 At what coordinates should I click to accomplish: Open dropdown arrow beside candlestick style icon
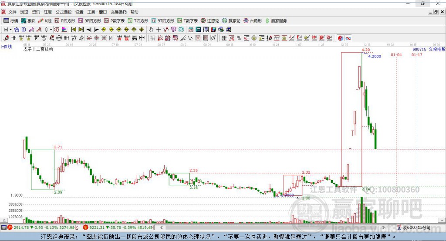pyautogui.click(x=51, y=30)
